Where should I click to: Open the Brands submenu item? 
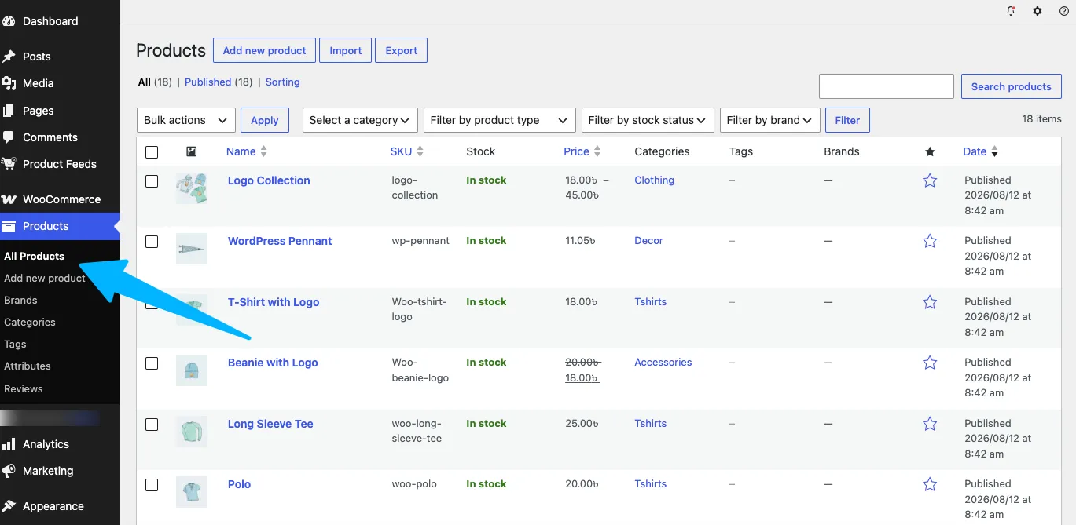point(20,300)
